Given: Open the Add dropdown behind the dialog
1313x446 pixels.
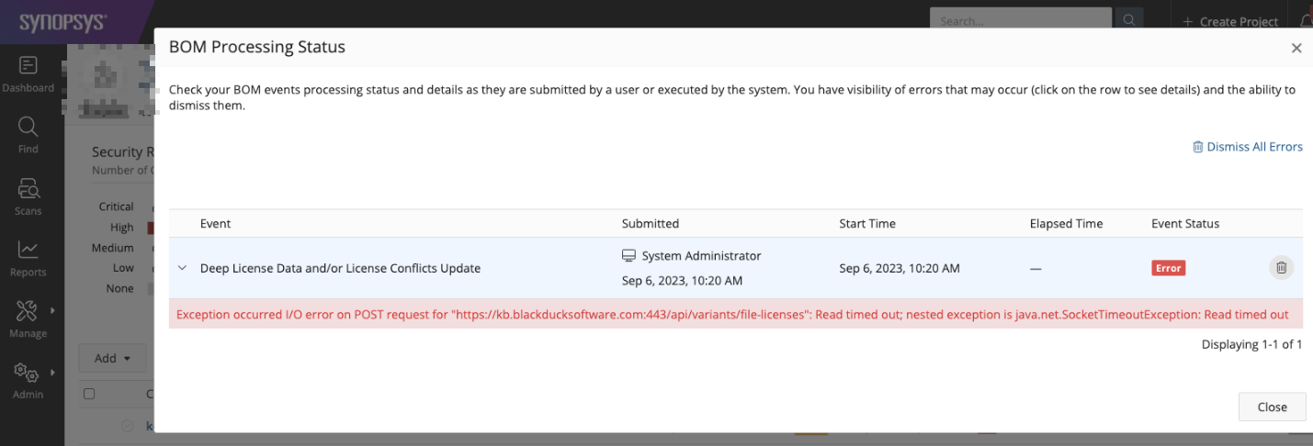Looking at the screenshot, I should [x=113, y=358].
